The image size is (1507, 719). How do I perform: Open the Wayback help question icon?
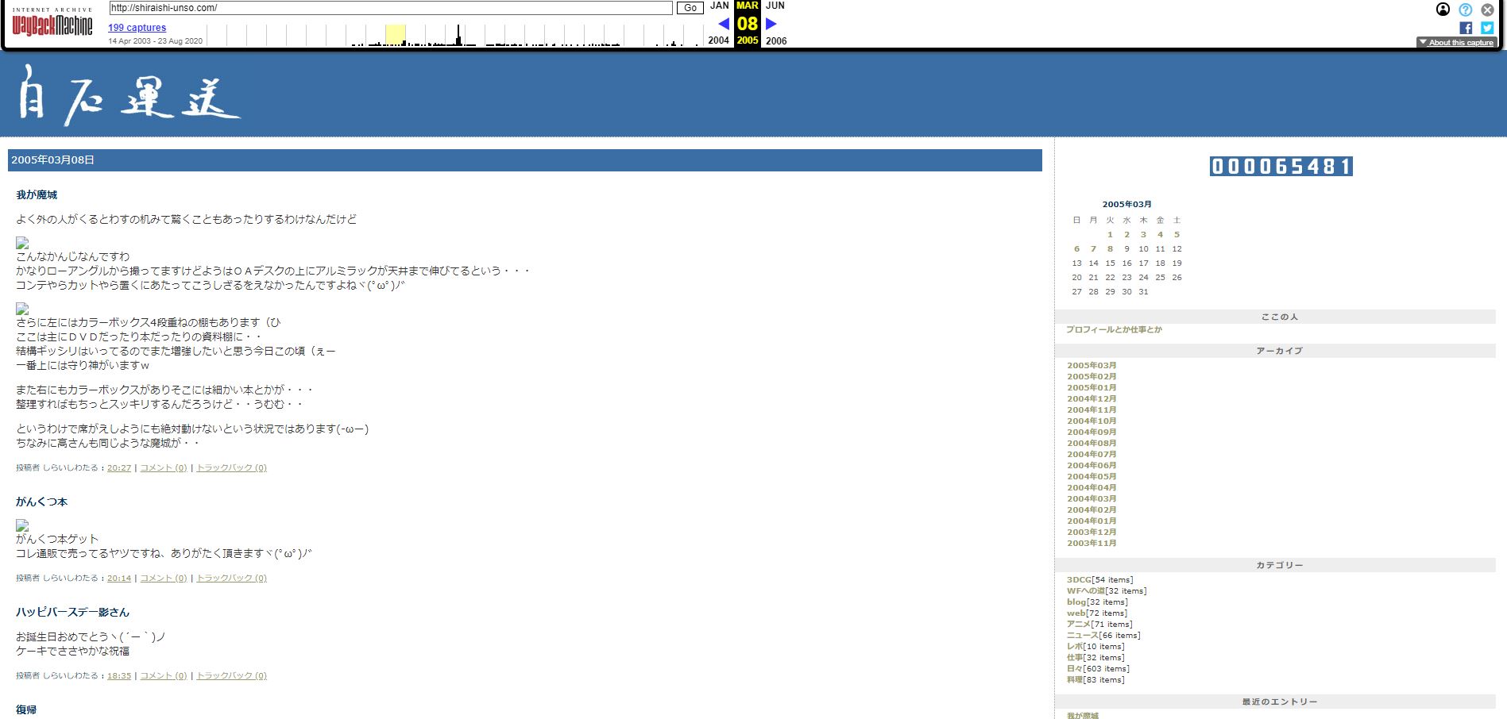(1465, 10)
